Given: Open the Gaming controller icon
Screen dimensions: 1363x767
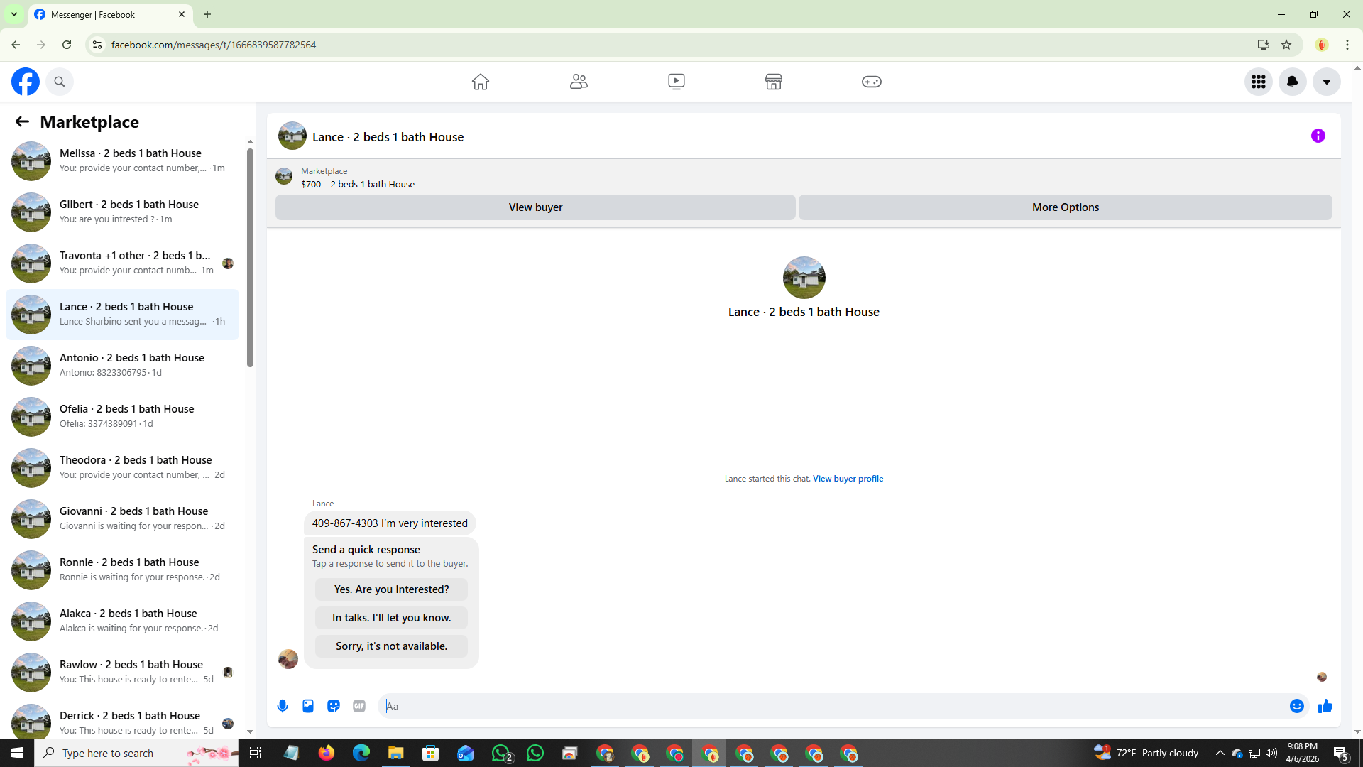Looking at the screenshot, I should coord(872,82).
